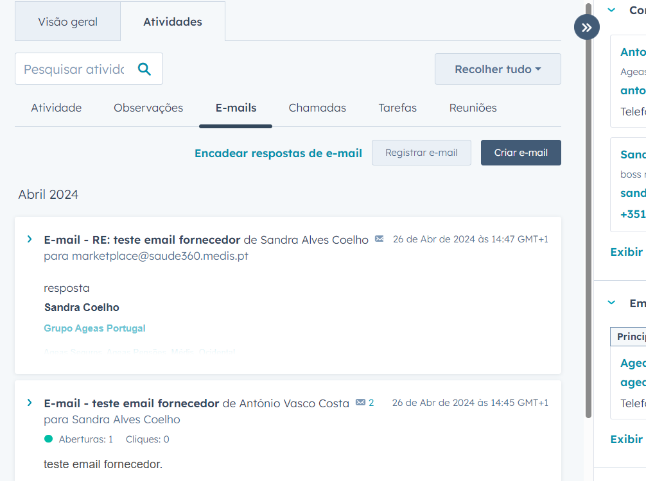The image size is (646, 481).
Task: Show the Reuniões sub-tab
Action: 473,108
